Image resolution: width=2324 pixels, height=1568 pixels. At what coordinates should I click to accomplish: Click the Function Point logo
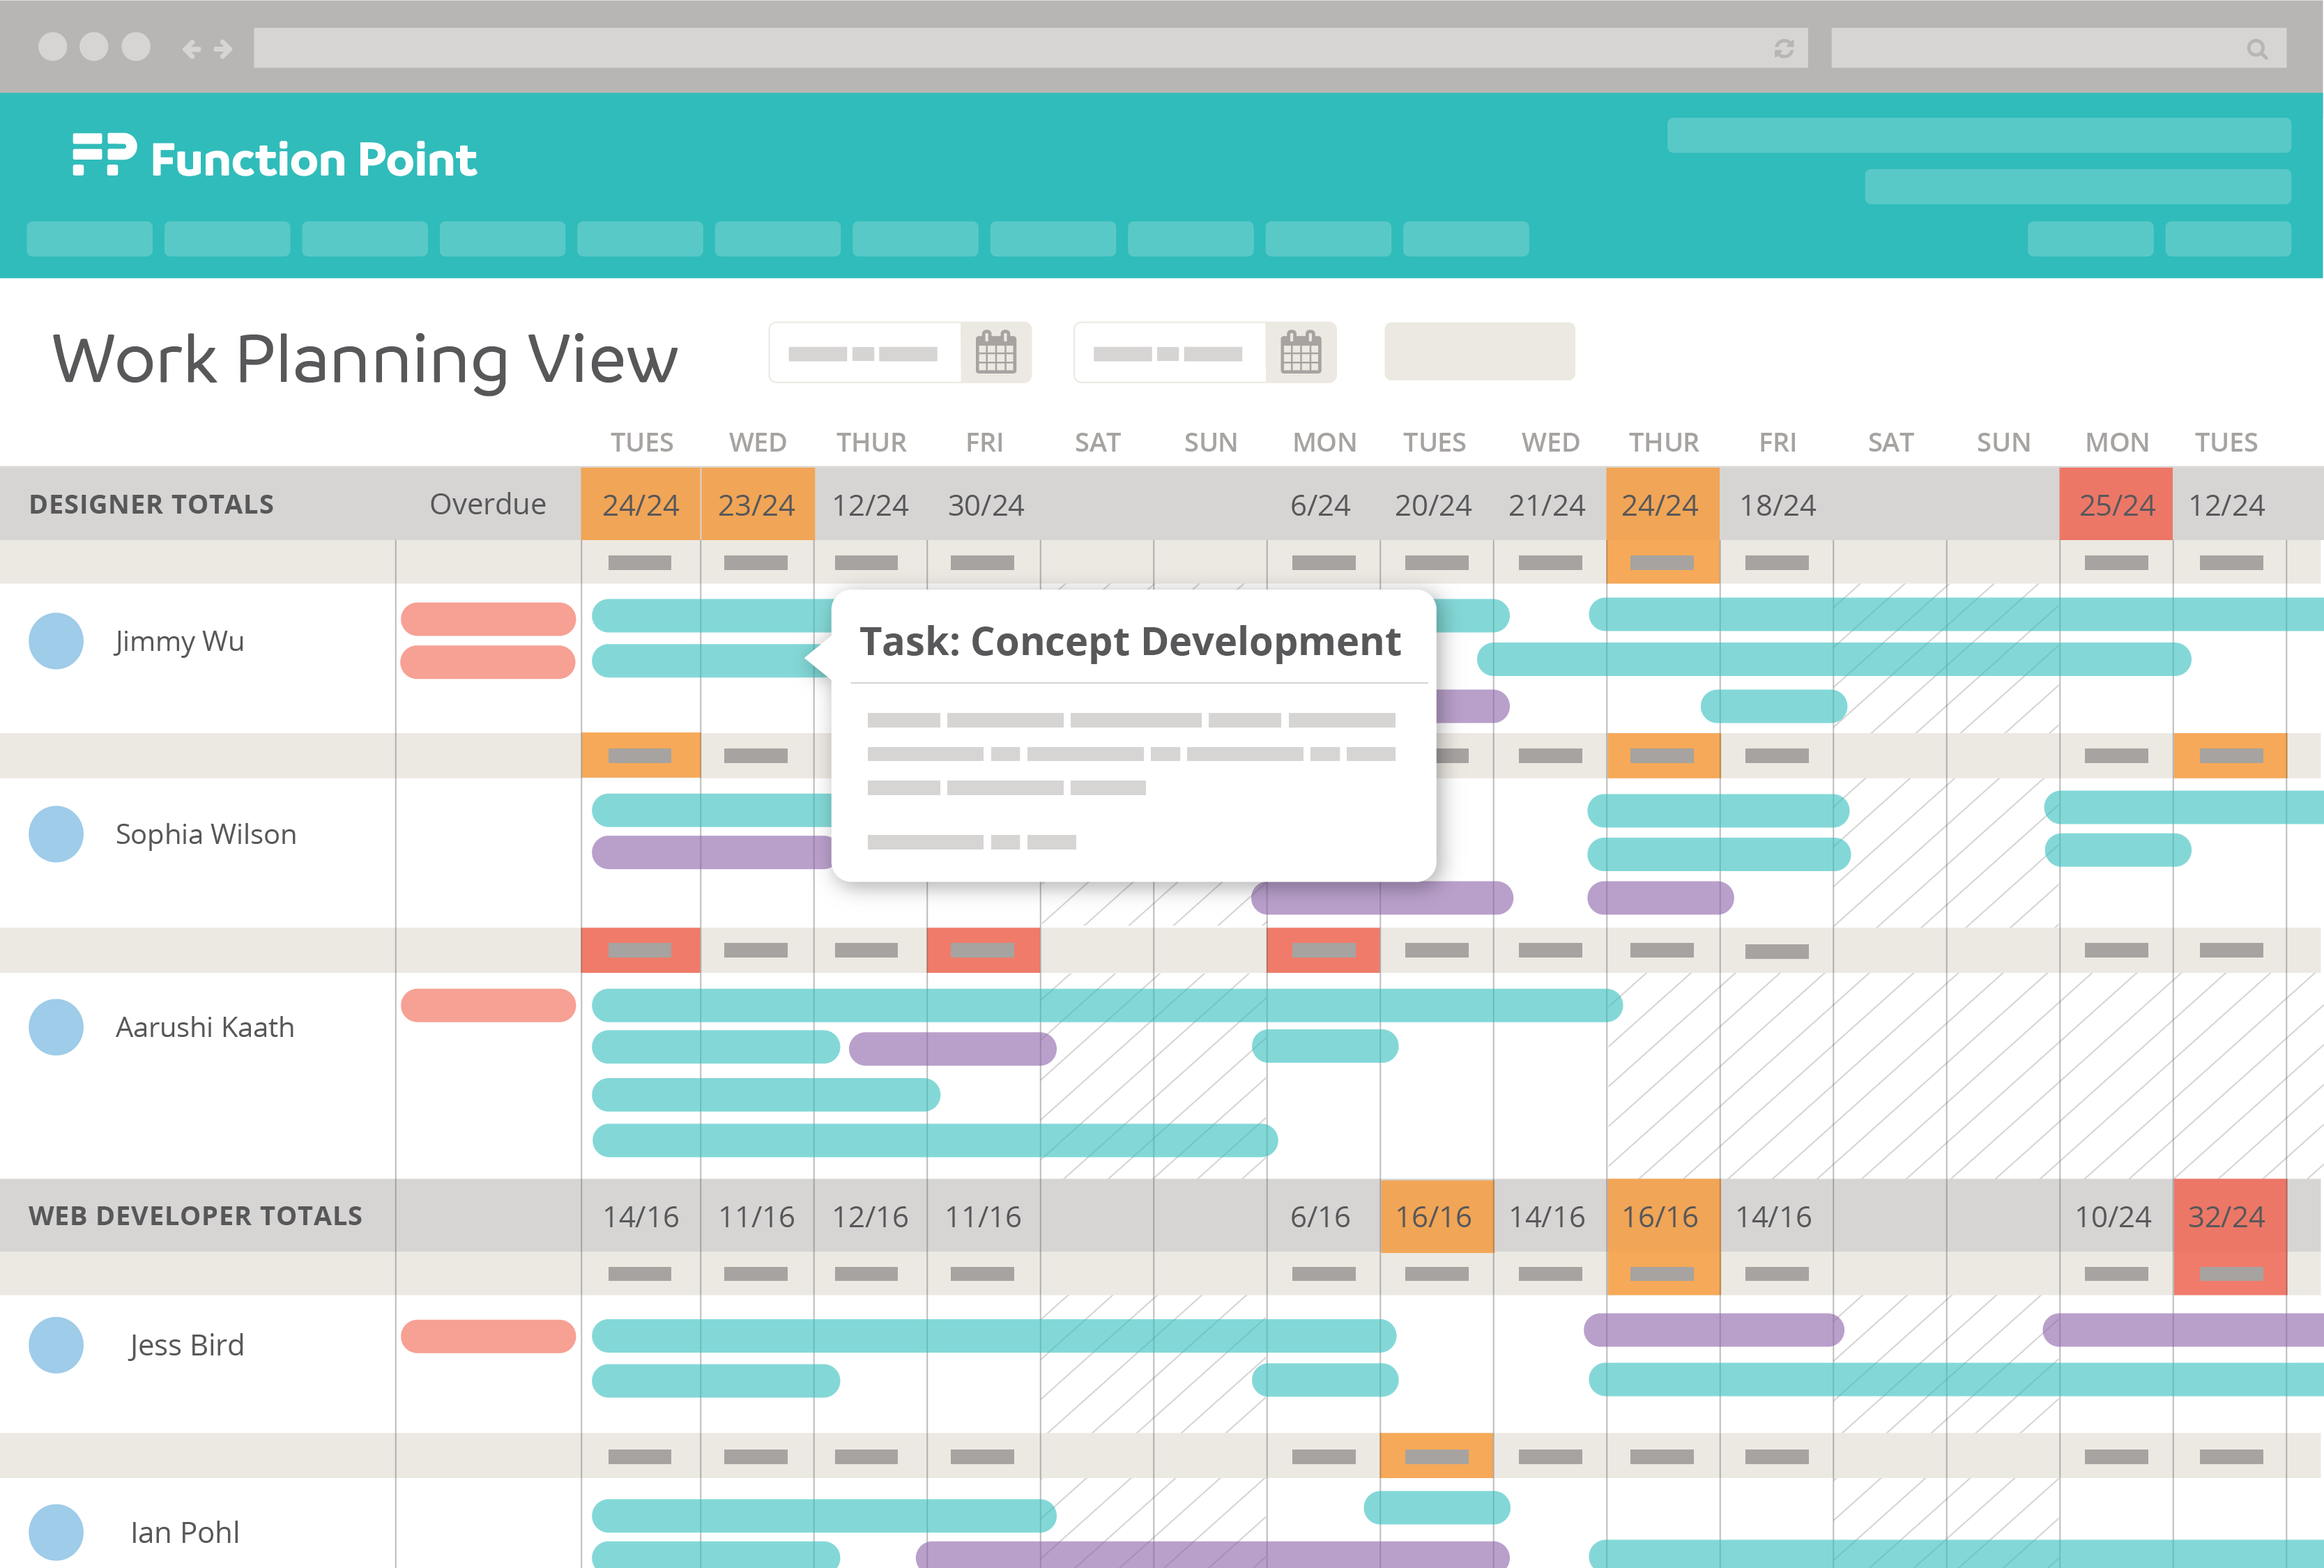pyautogui.click(x=274, y=158)
